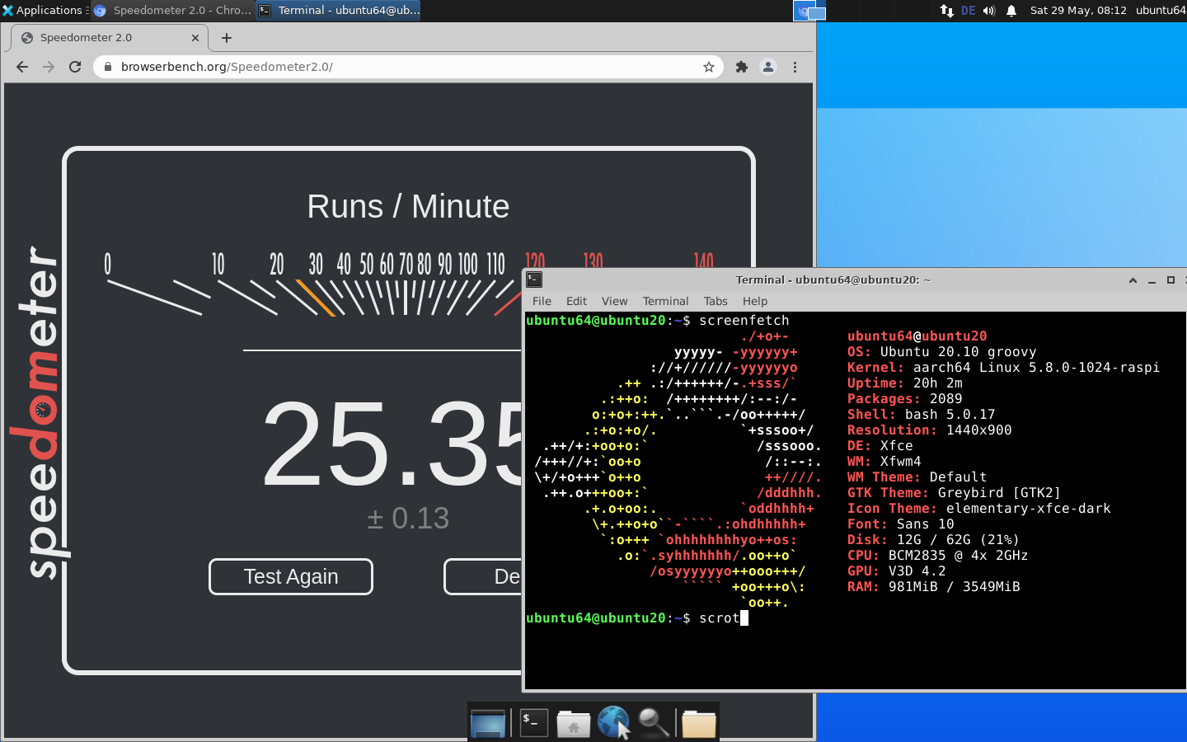Minimize the terminal window
This screenshot has height=742, width=1187.
point(1152,280)
